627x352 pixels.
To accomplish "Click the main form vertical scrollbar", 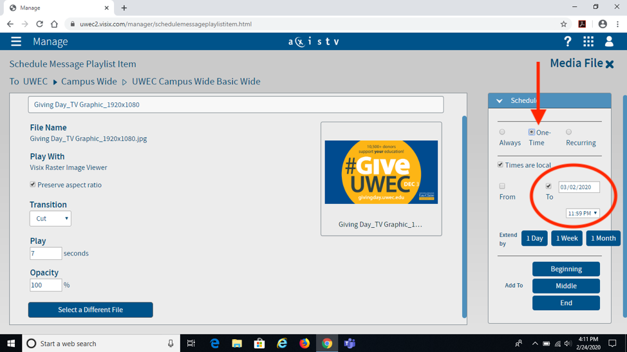I will pyautogui.click(x=465, y=217).
